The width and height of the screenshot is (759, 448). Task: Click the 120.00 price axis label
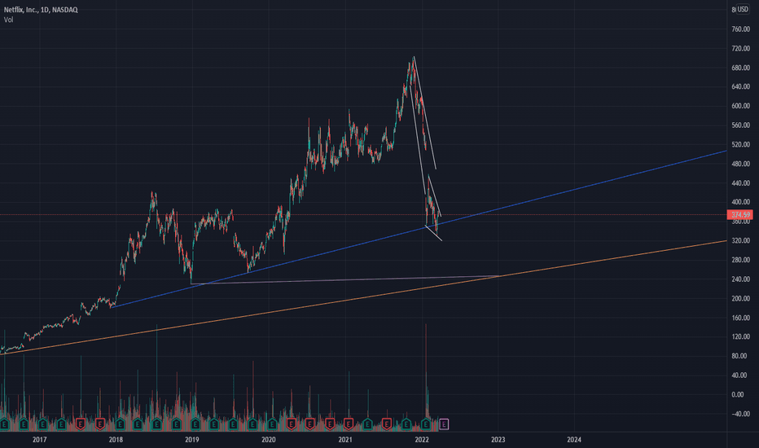pyautogui.click(x=740, y=336)
